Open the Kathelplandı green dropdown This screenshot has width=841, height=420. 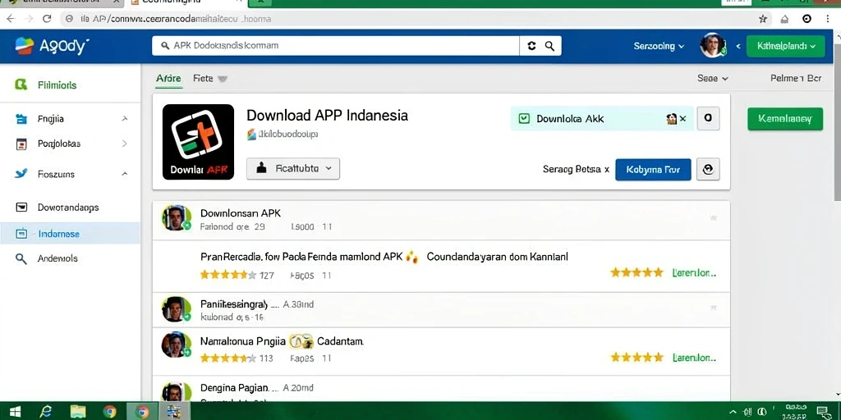click(785, 46)
